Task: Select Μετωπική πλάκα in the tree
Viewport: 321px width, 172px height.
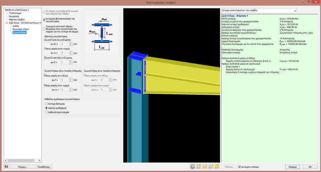Action: click(x=21, y=29)
